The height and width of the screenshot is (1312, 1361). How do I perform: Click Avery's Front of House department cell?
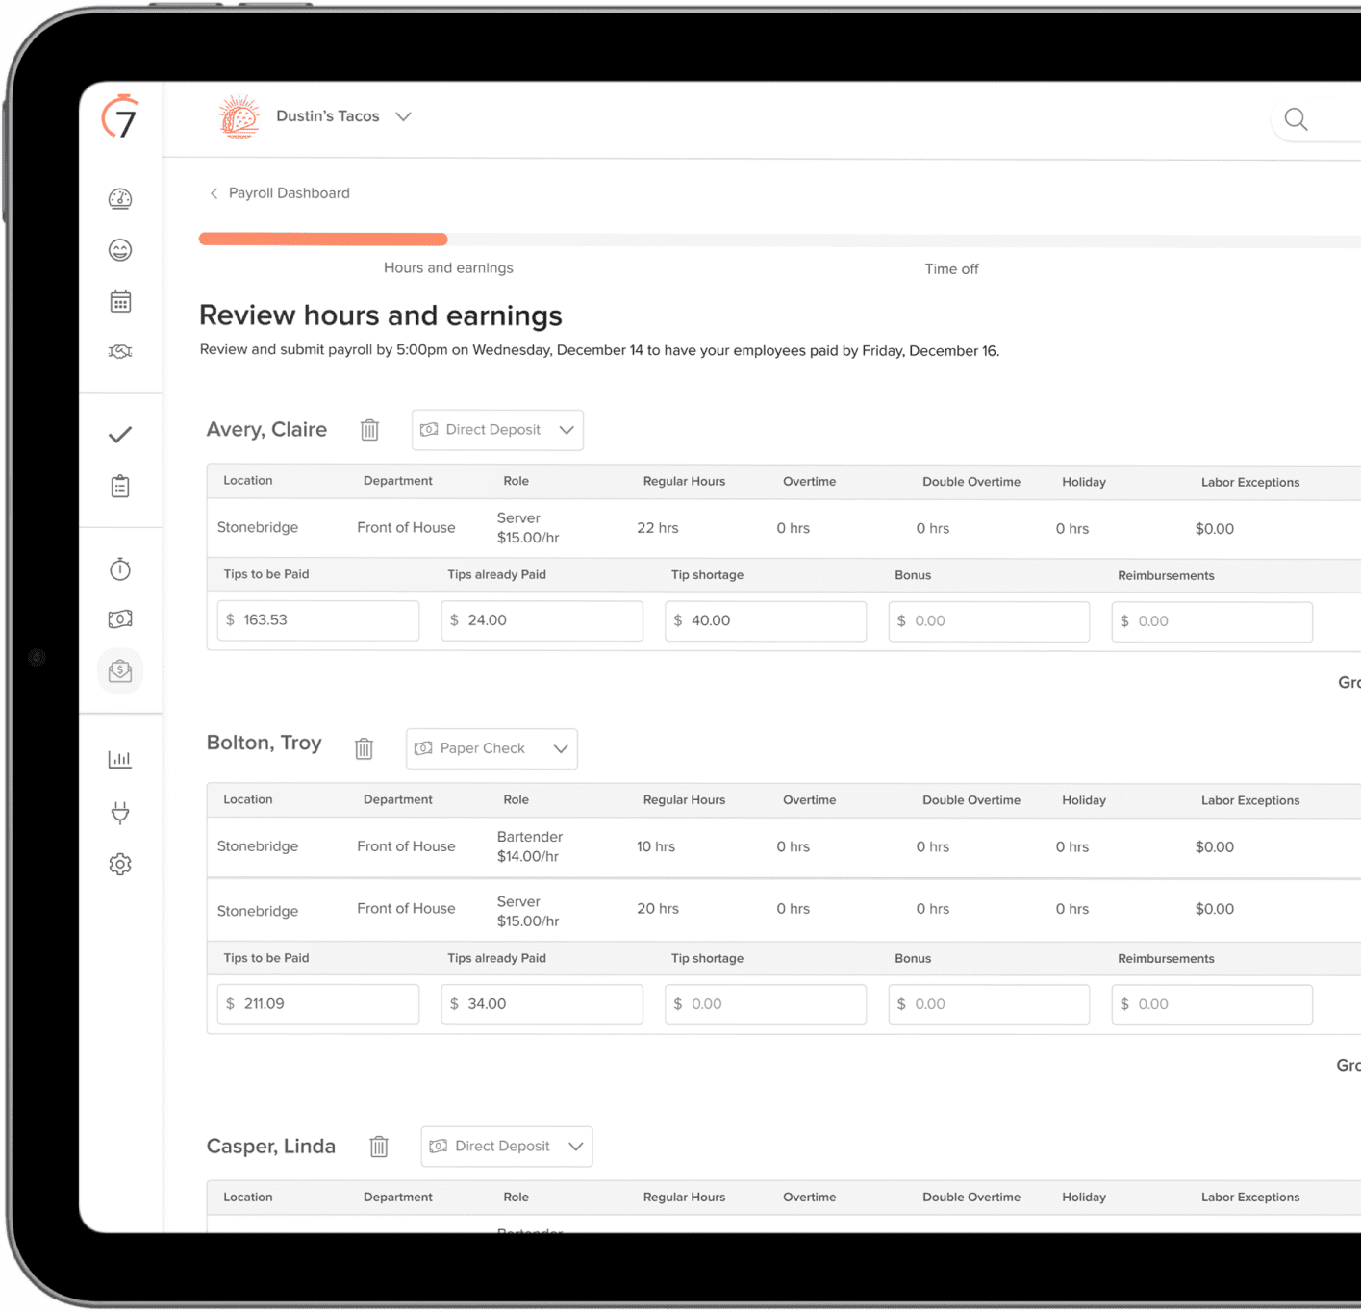[406, 527]
